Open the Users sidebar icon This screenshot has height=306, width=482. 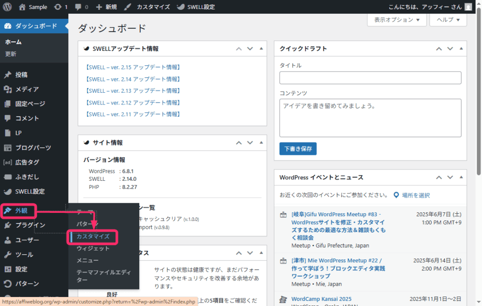pyautogui.click(x=8, y=240)
